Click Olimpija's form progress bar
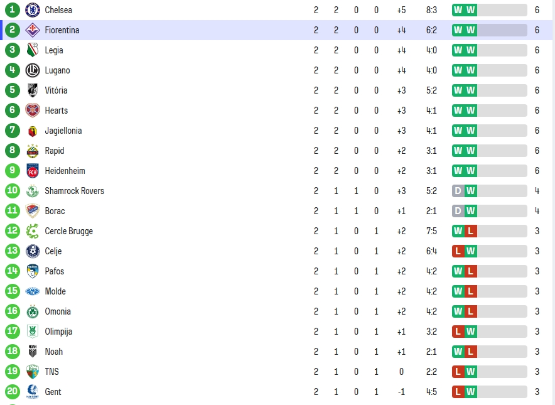Image resolution: width=555 pixels, height=405 pixels. coord(490,332)
